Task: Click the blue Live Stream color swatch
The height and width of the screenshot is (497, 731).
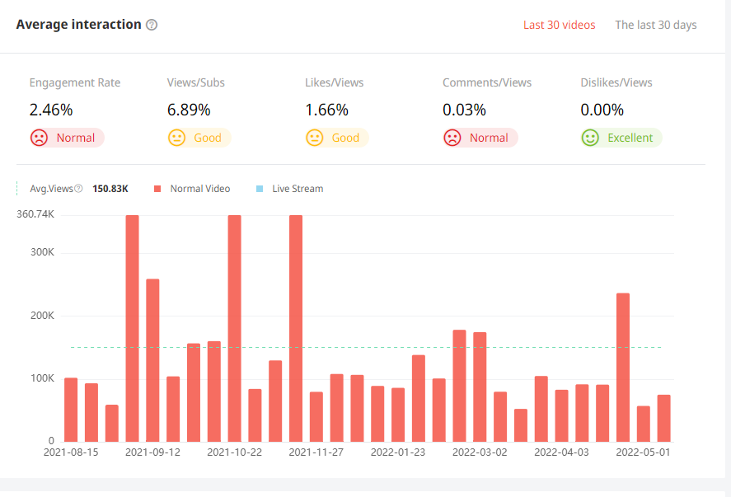Action: (x=260, y=189)
